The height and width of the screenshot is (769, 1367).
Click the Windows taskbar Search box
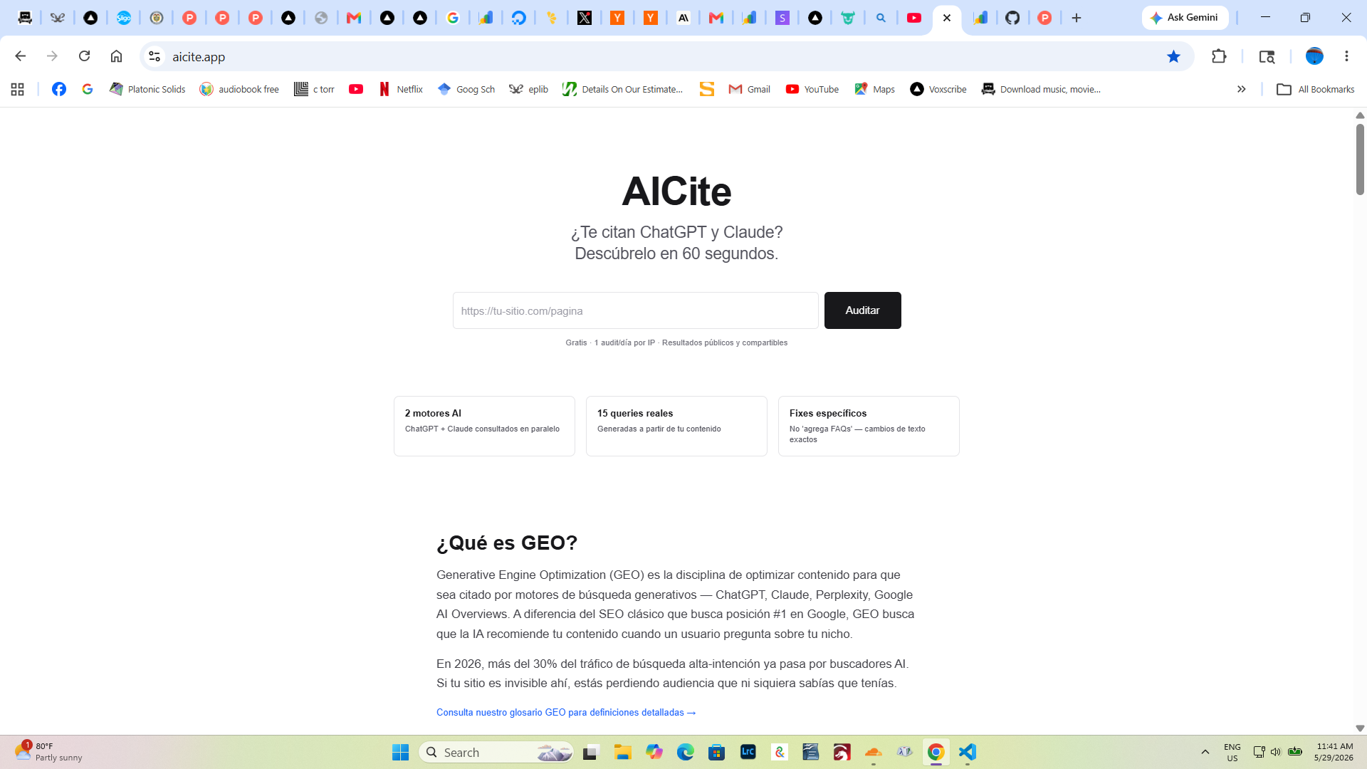pos(496,752)
